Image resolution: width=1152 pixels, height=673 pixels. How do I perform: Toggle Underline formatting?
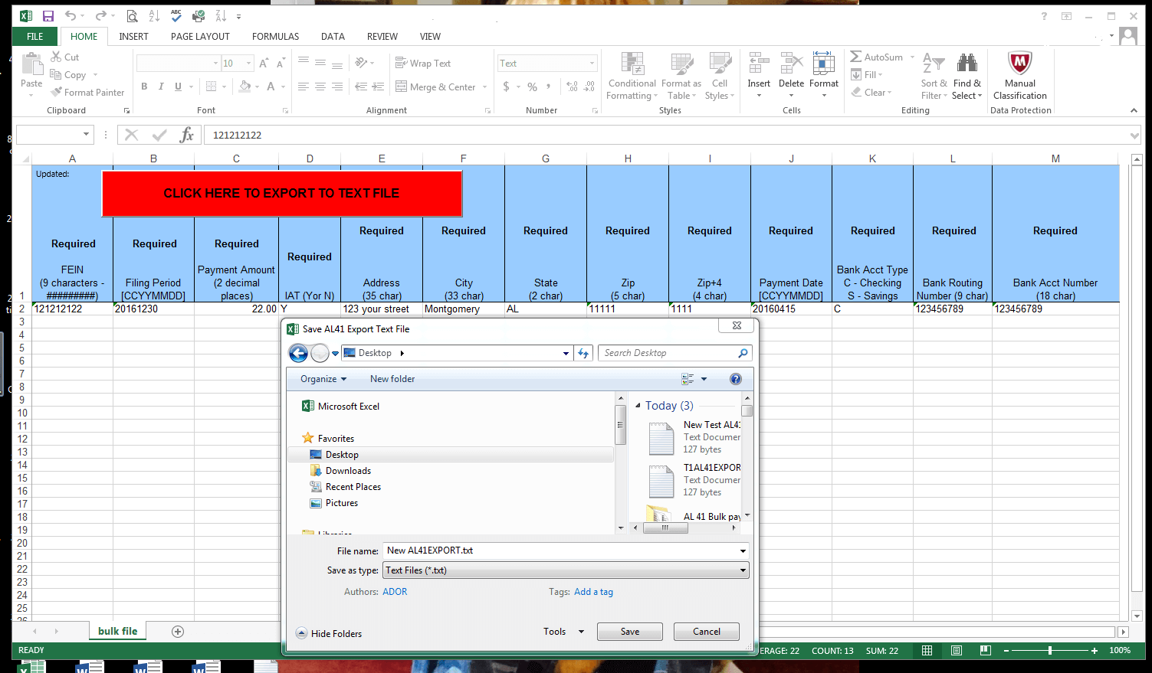click(178, 87)
